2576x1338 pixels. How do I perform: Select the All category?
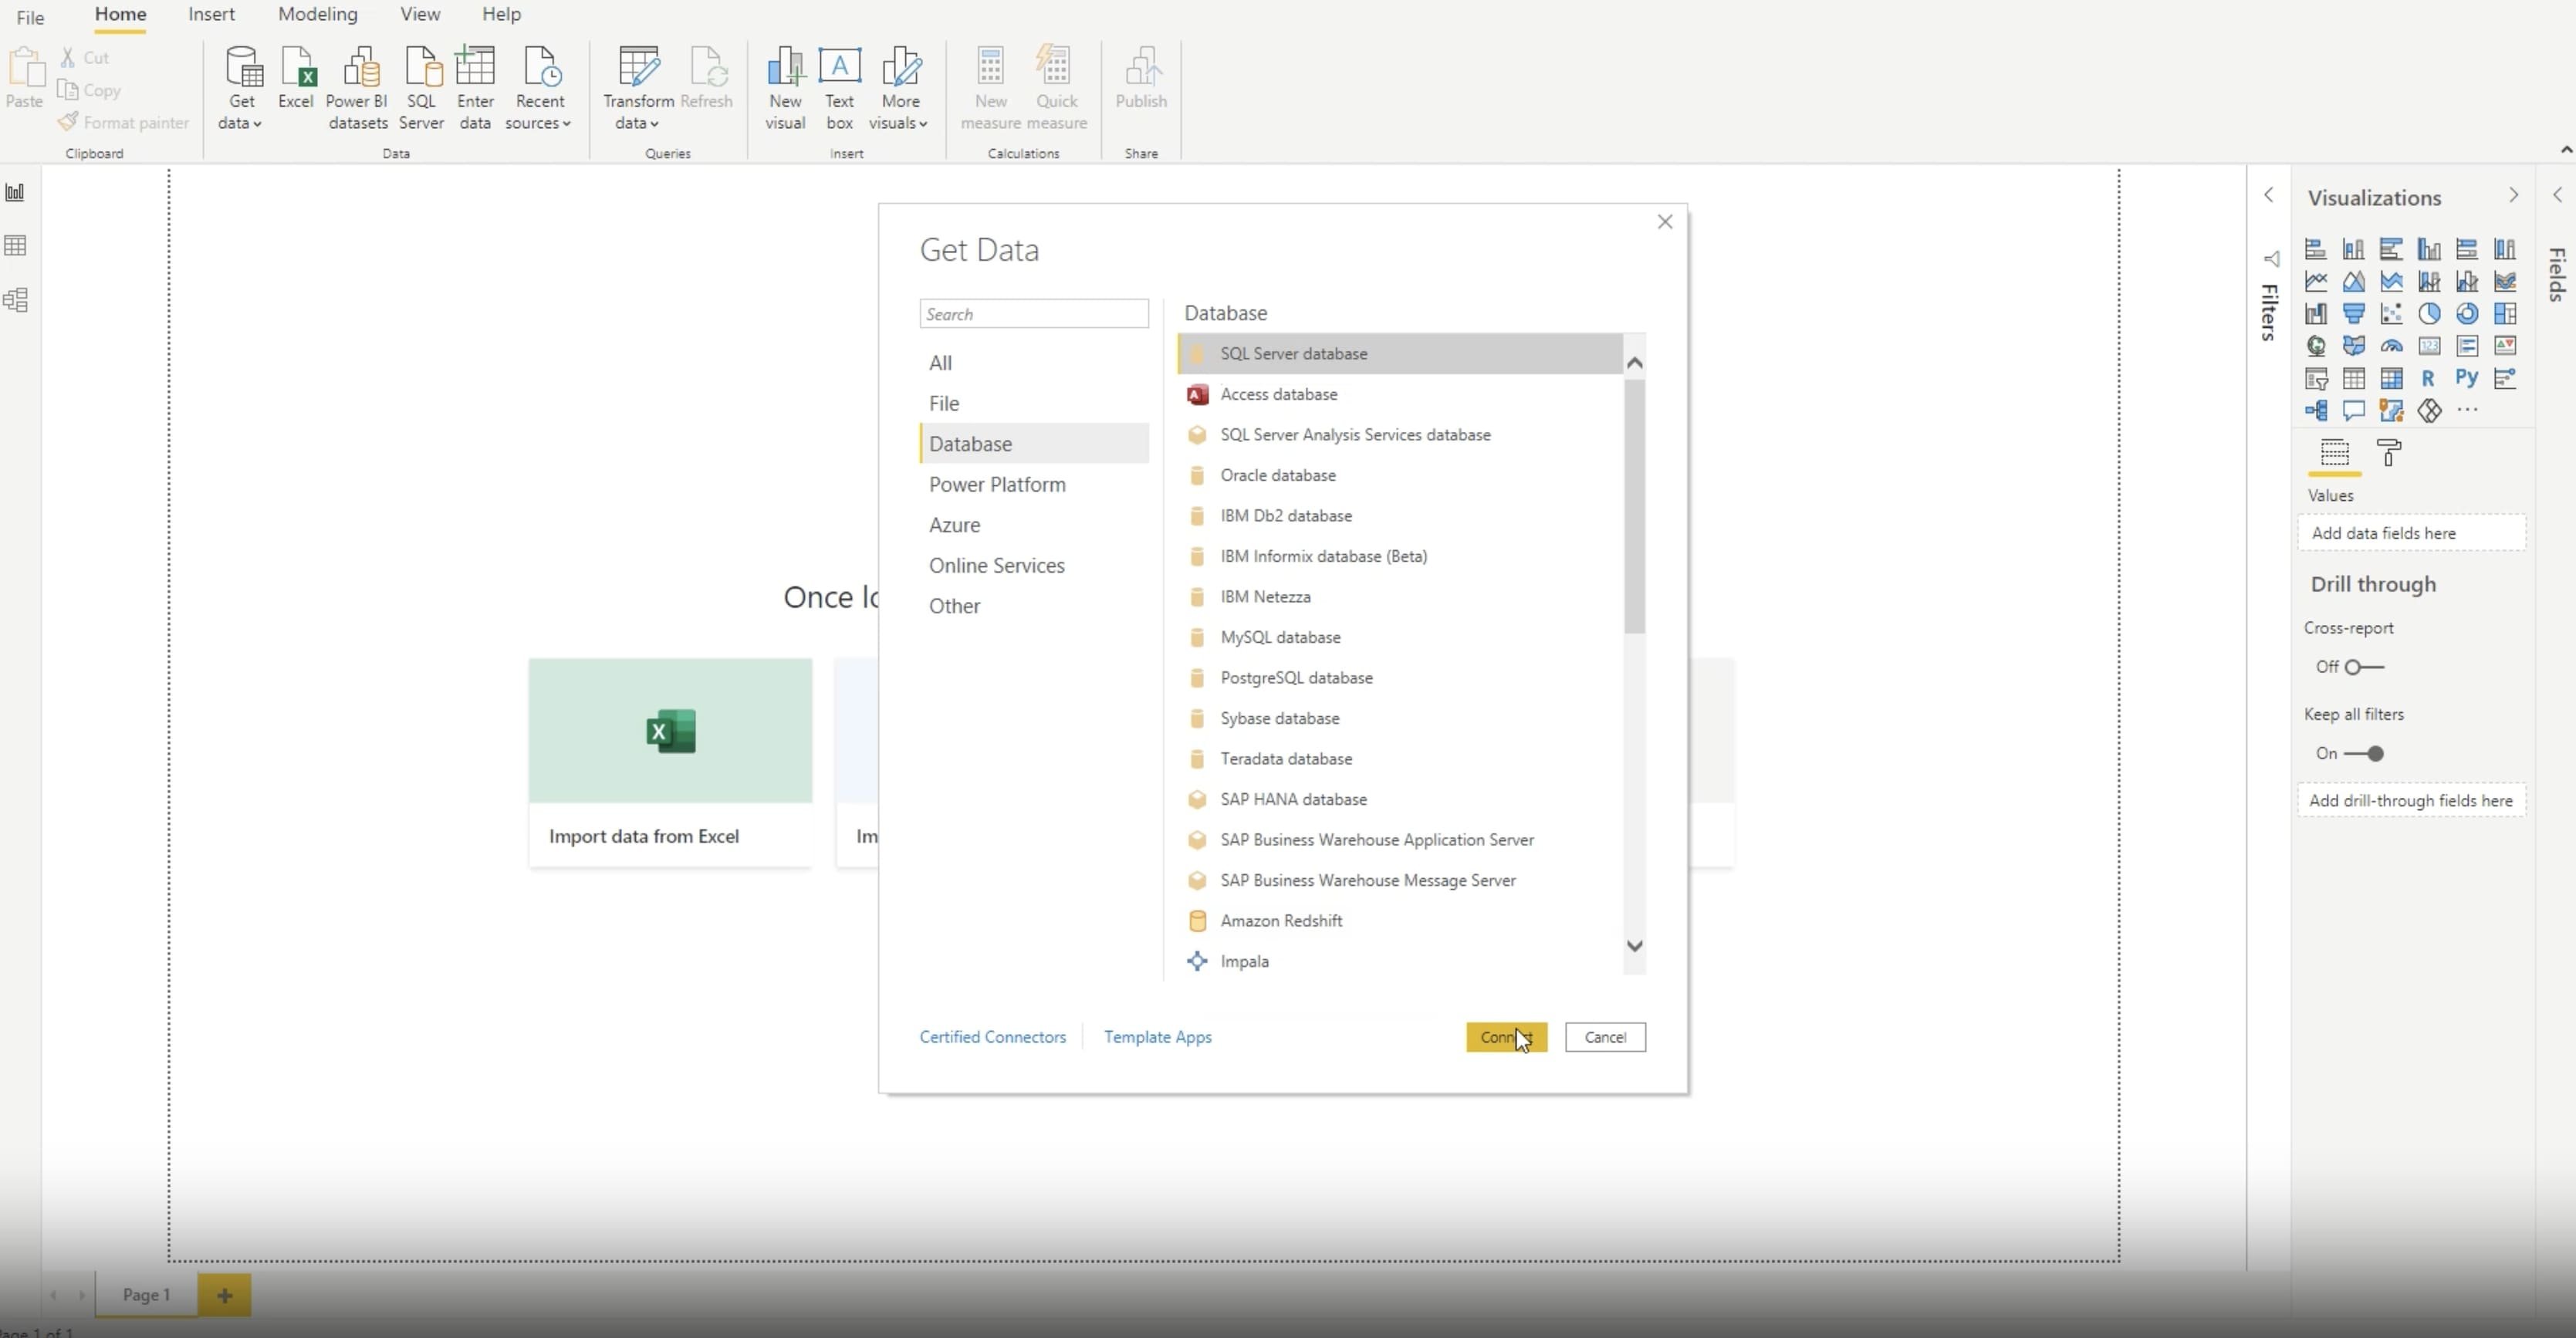(x=1034, y=363)
